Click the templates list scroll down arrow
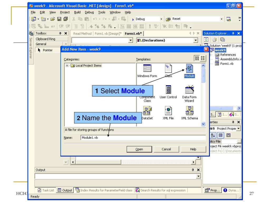The width and height of the screenshot is (270, 202). [x=203, y=124]
